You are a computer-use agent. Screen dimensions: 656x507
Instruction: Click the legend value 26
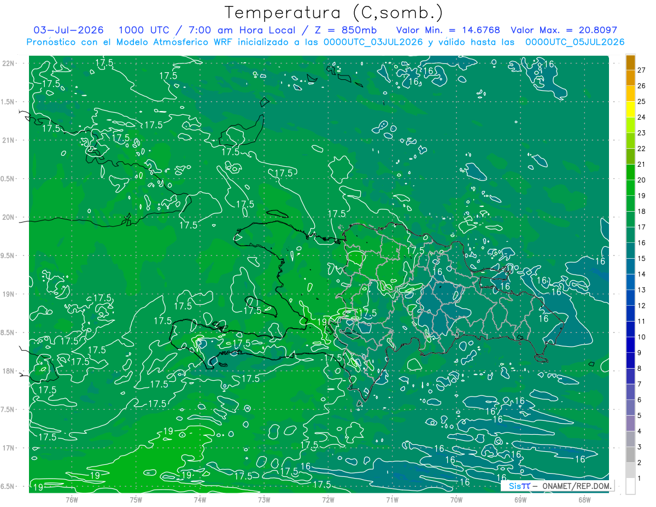point(642,86)
